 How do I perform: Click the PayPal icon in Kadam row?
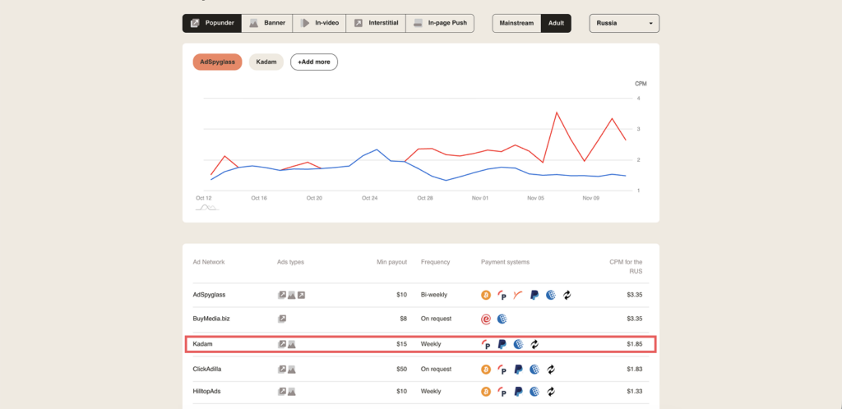pos(502,344)
